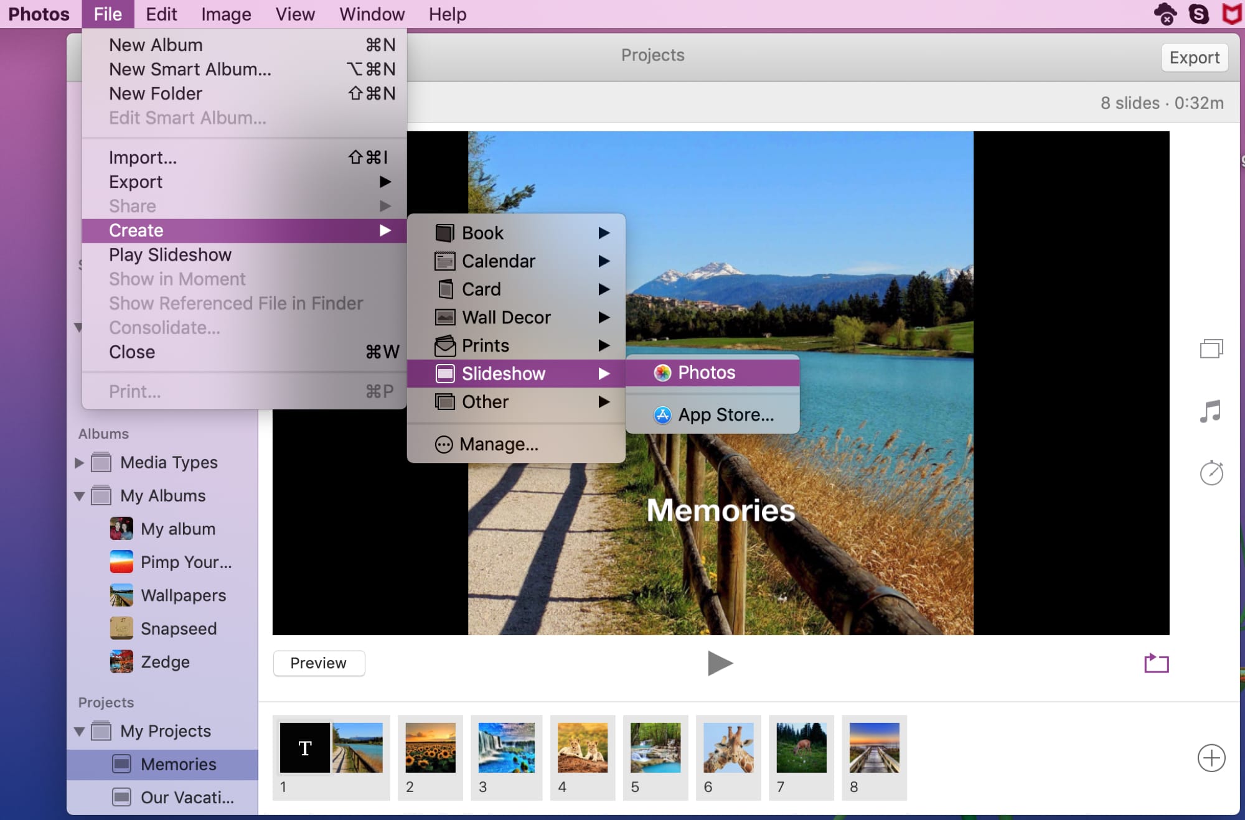Select App Store... in Slideshow submenu

[712, 415]
